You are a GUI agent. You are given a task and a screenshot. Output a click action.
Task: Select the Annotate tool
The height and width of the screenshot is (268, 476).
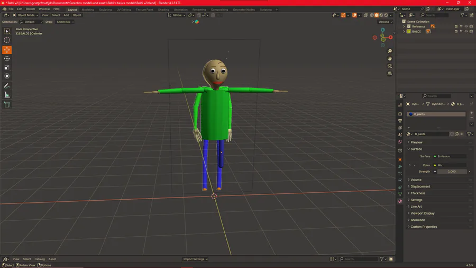(x=7, y=86)
